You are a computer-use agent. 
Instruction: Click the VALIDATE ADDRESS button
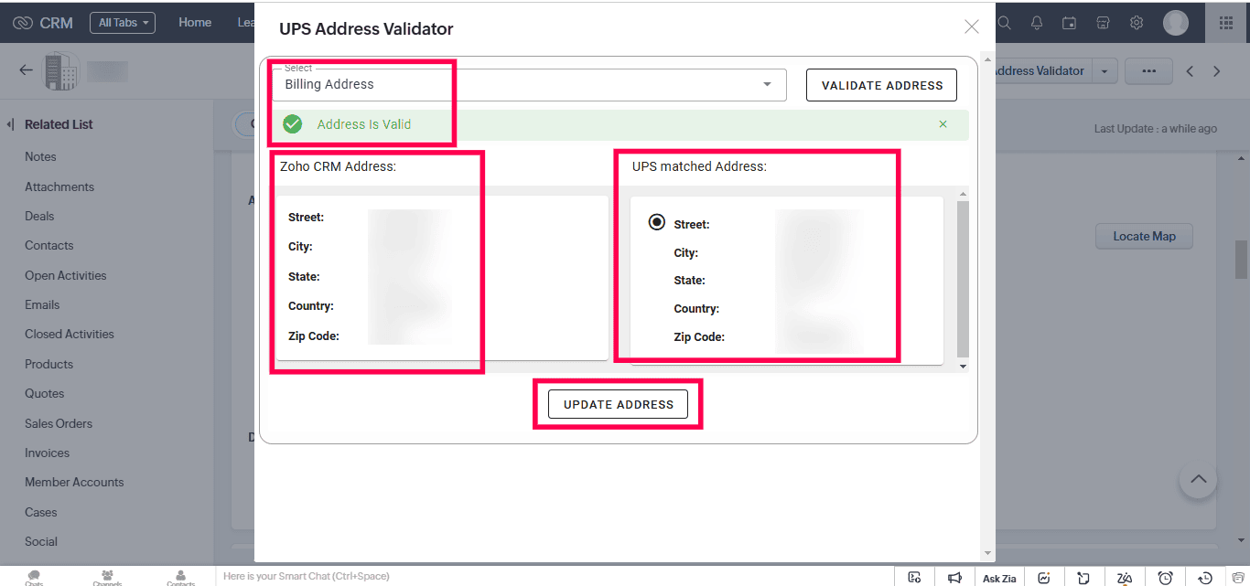point(881,85)
